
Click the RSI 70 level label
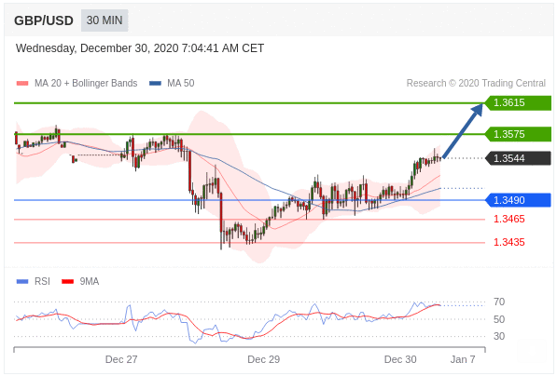(x=499, y=302)
